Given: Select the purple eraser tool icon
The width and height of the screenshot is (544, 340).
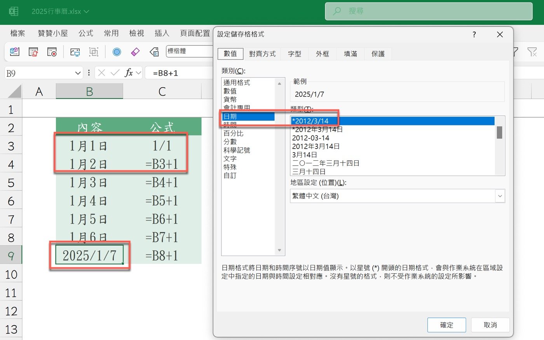Looking at the screenshot, I should 135,52.
